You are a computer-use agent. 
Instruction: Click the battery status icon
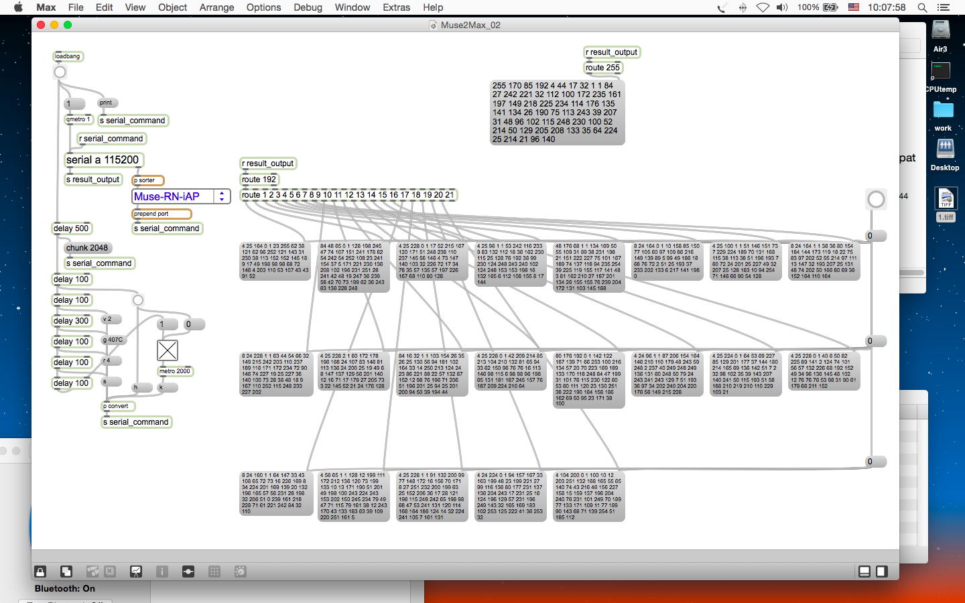pos(831,7)
